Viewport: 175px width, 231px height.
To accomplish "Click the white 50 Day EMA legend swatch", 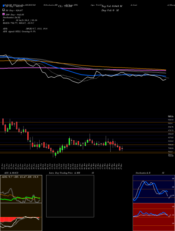I will click(x=3, y=10).
